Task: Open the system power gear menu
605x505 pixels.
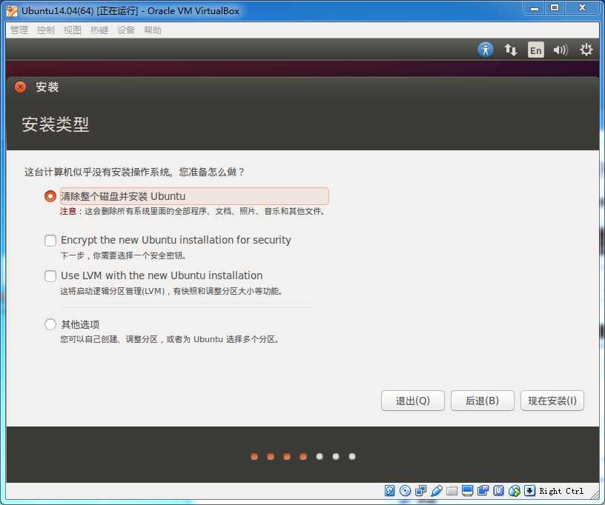Action: click(586, 50)
